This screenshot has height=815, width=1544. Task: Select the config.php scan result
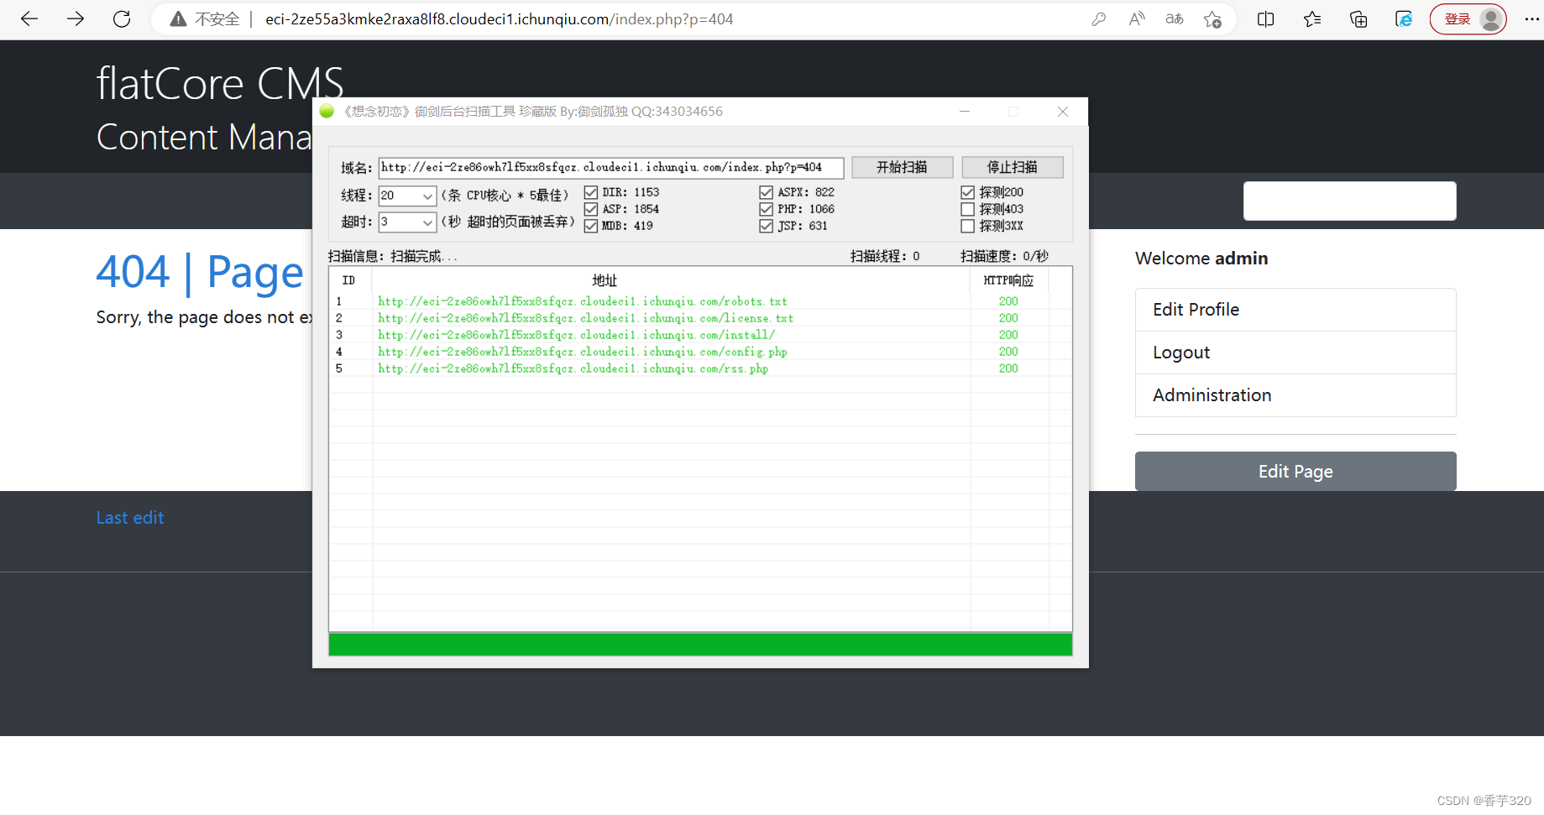tap(582, 352)
